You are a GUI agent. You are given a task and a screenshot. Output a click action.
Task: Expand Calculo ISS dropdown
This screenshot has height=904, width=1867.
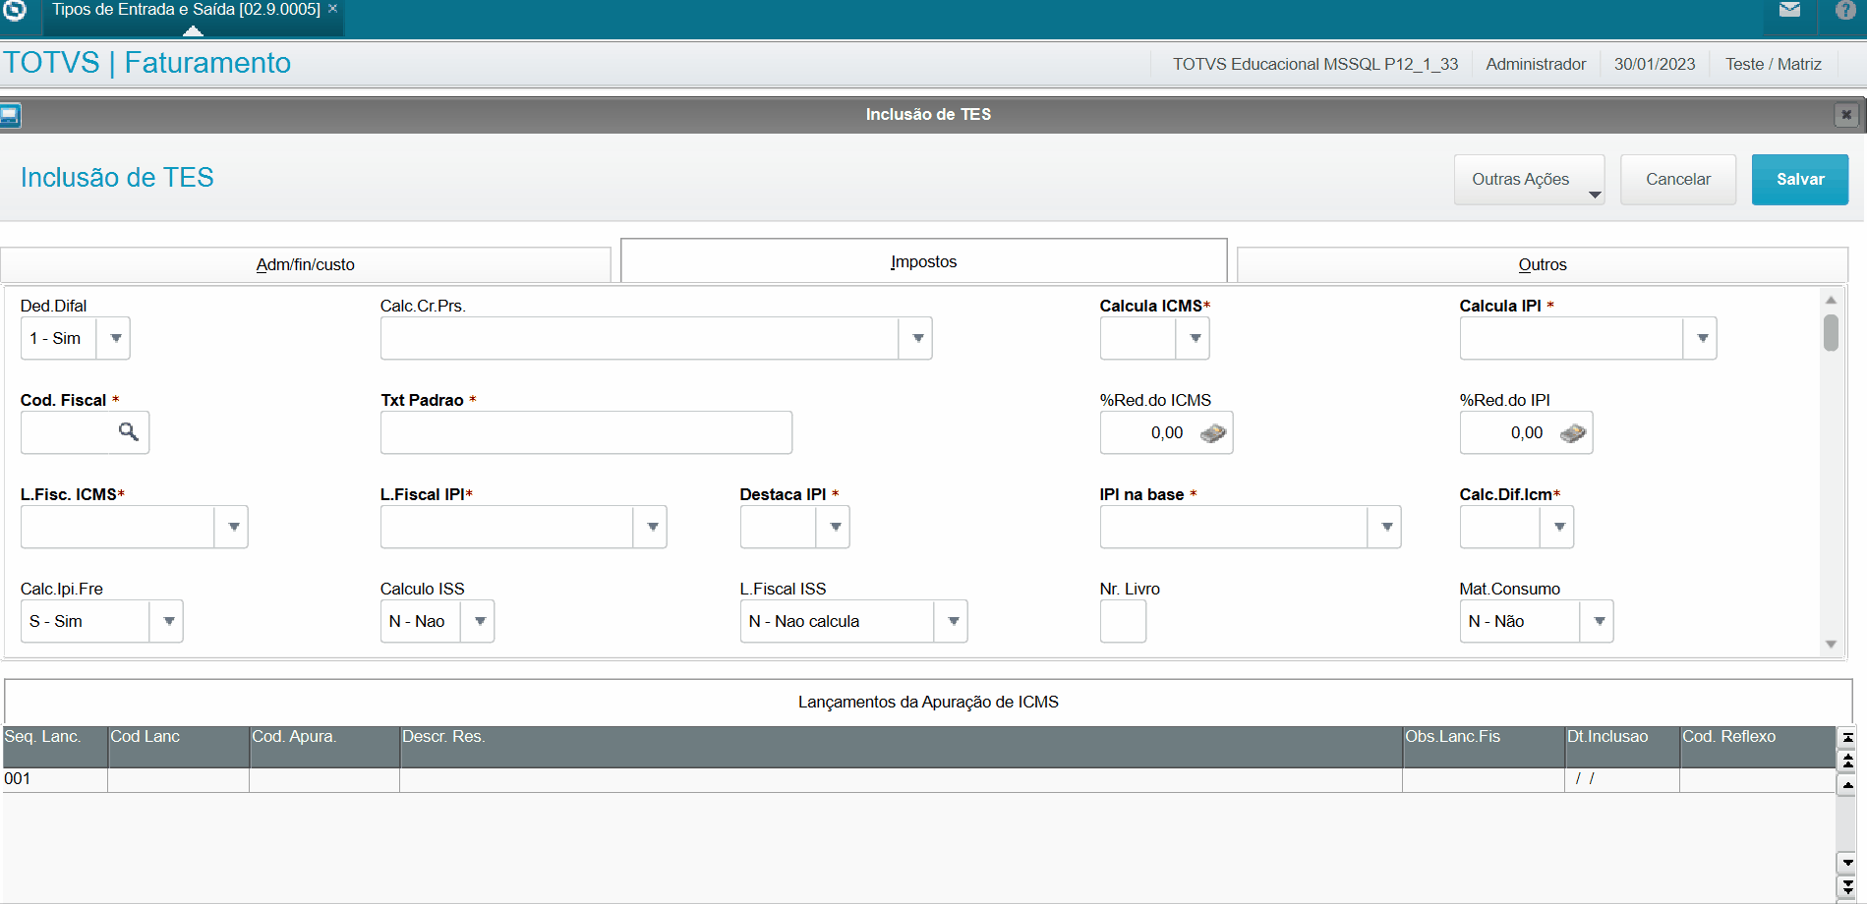click(480, 621)
